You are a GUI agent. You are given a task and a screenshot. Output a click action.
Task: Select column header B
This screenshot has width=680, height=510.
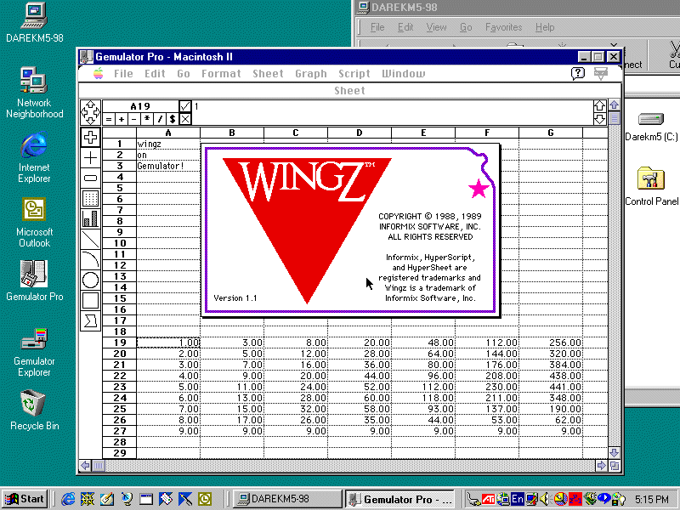tap(231, 133)
